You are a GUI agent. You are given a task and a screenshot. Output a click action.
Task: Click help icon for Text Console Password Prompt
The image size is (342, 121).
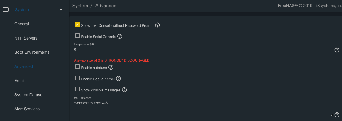(157, 25)
